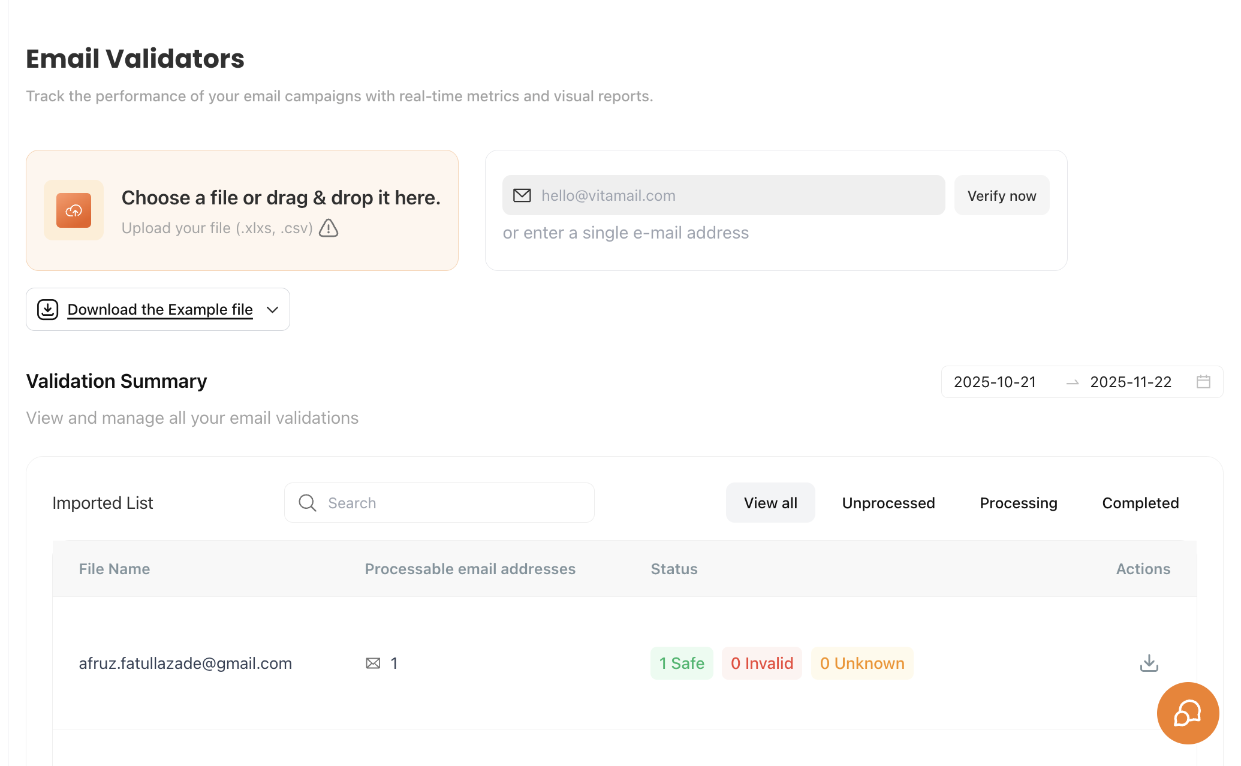Screen dimensions: 1241x766
Task: Click the magnifier icon in search box
Action: (x=308, y=503)
